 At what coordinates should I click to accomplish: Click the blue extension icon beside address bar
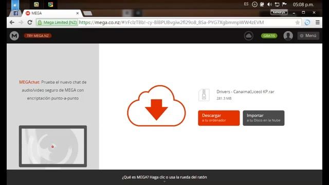[x=307, y=23]
